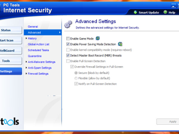Enable Game Mode checkbox

pos(68,38)
